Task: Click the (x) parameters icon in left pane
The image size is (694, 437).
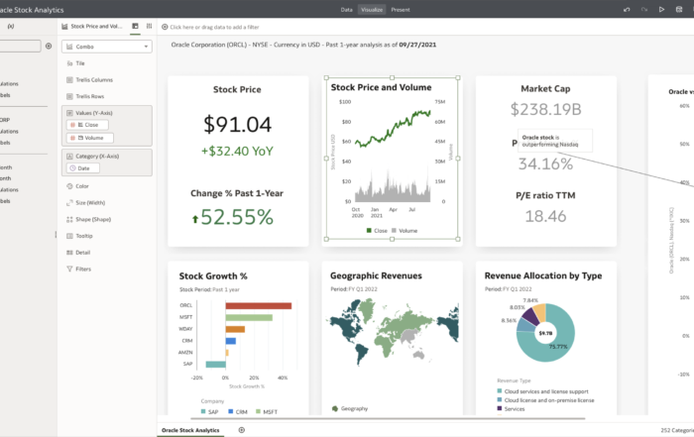Action: click(x=11, y=26)
